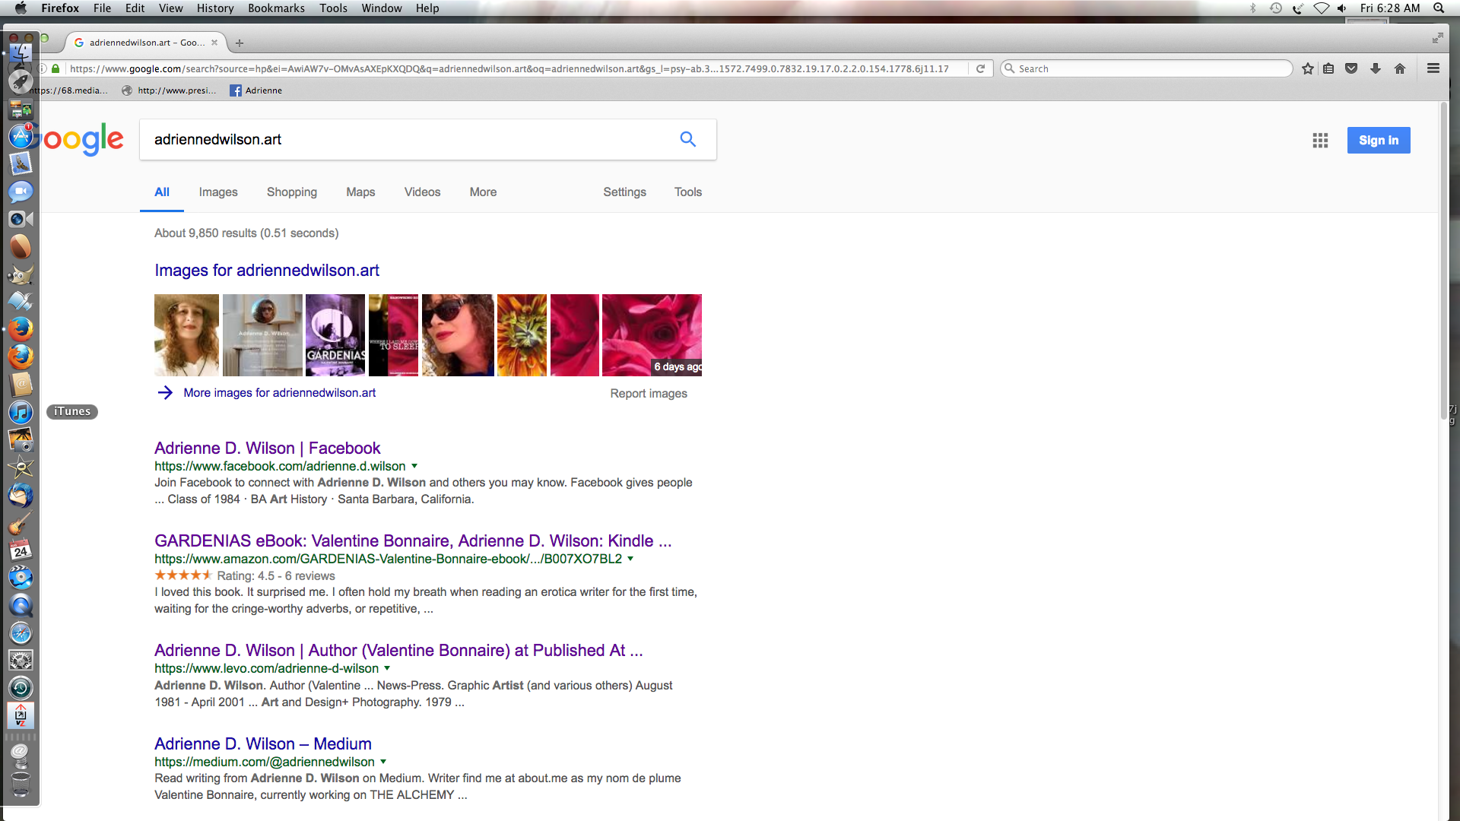Image resolution: width=1460 pixels, height=821 pixels.
Task: Open a new browser tab
Action: tap(240, 43)
